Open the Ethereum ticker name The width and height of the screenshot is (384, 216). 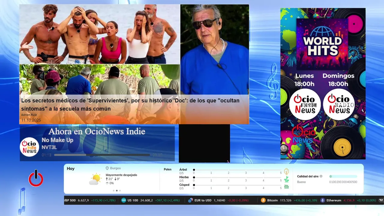click(334, 200)
